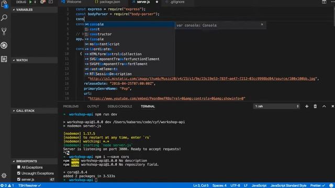
Task: Open the Search view in activity bar
Action: point(4,18)
